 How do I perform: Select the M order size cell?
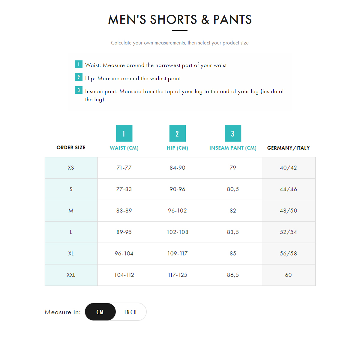click(71, 211)
